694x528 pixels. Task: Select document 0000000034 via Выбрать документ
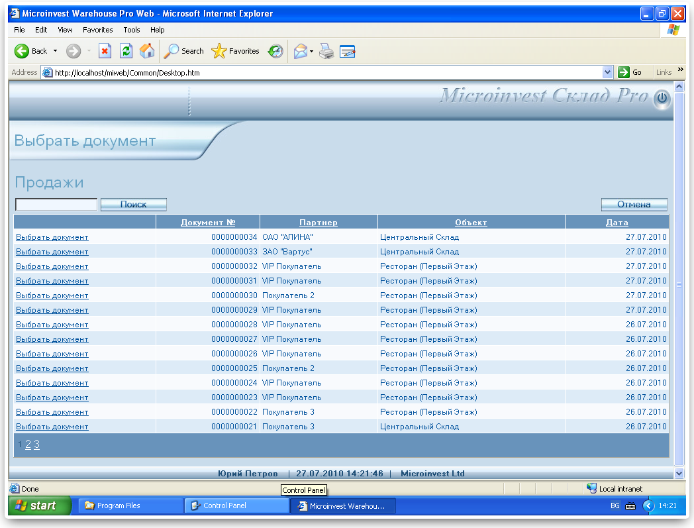click(52, 237)
